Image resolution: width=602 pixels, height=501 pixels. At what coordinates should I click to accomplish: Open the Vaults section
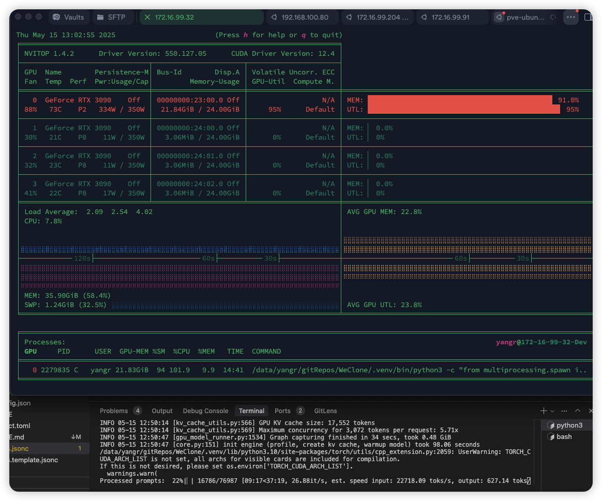point(69,17)
